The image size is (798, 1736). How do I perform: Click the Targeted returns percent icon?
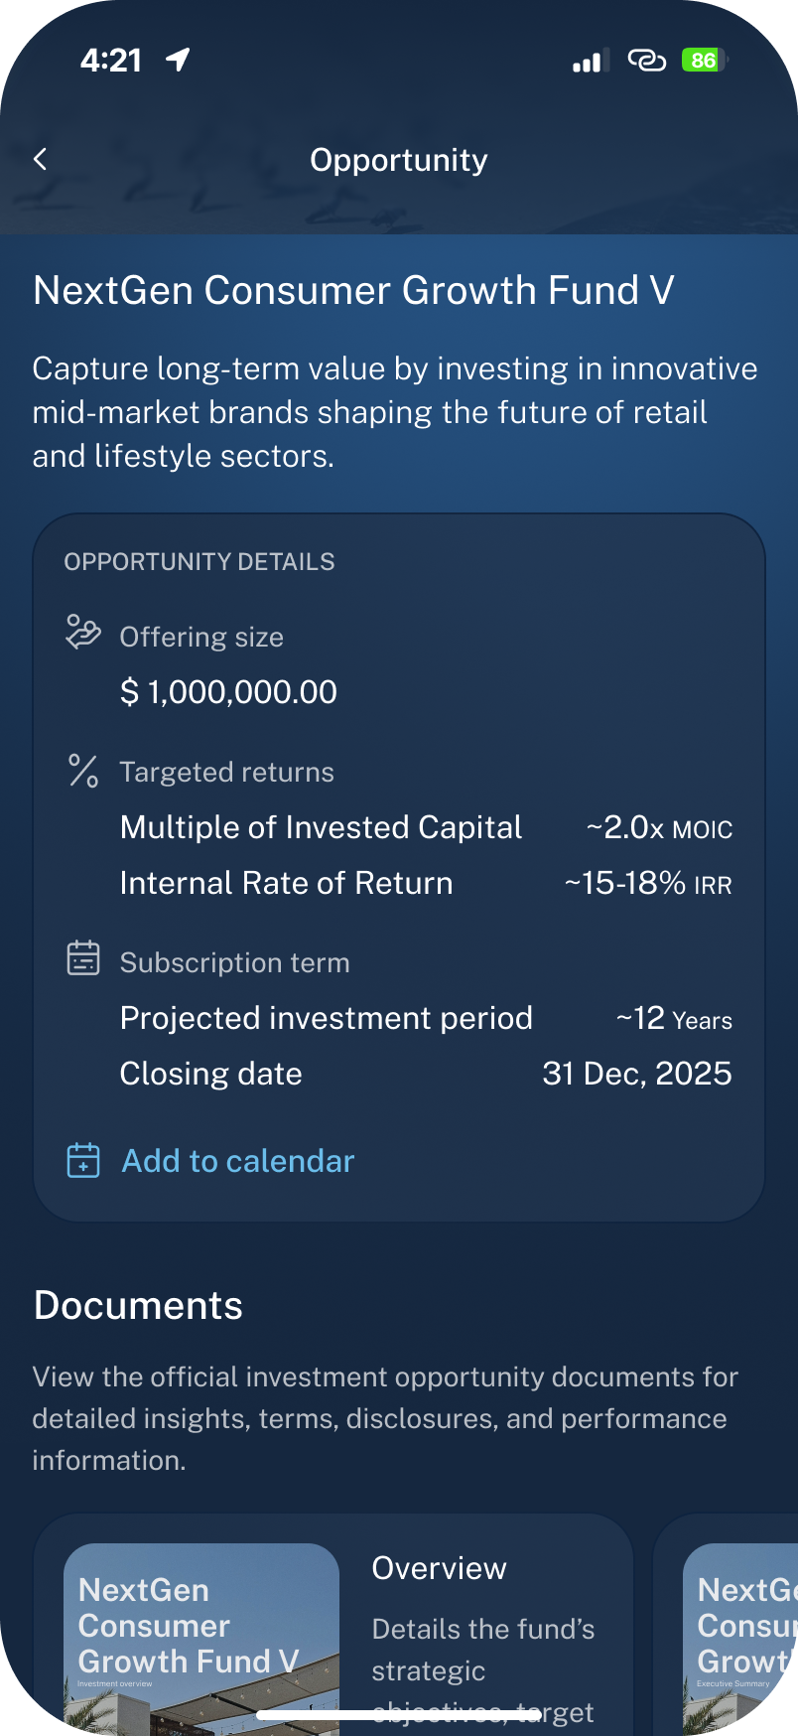pyautogui.click(x=83, y=771)
